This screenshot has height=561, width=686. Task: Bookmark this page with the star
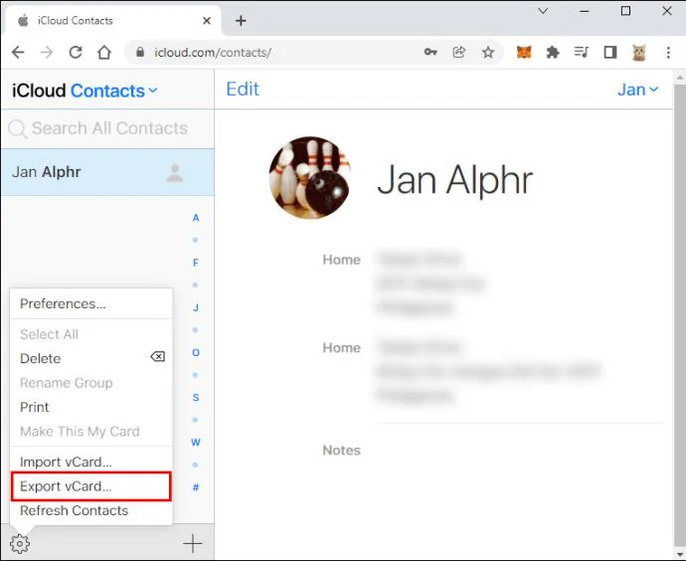pyautogui.click(x=488, y=53)
